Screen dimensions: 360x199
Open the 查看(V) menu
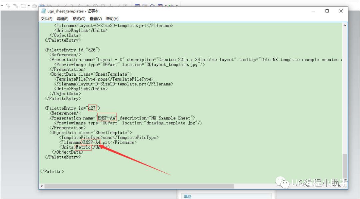tap(96, 19)
